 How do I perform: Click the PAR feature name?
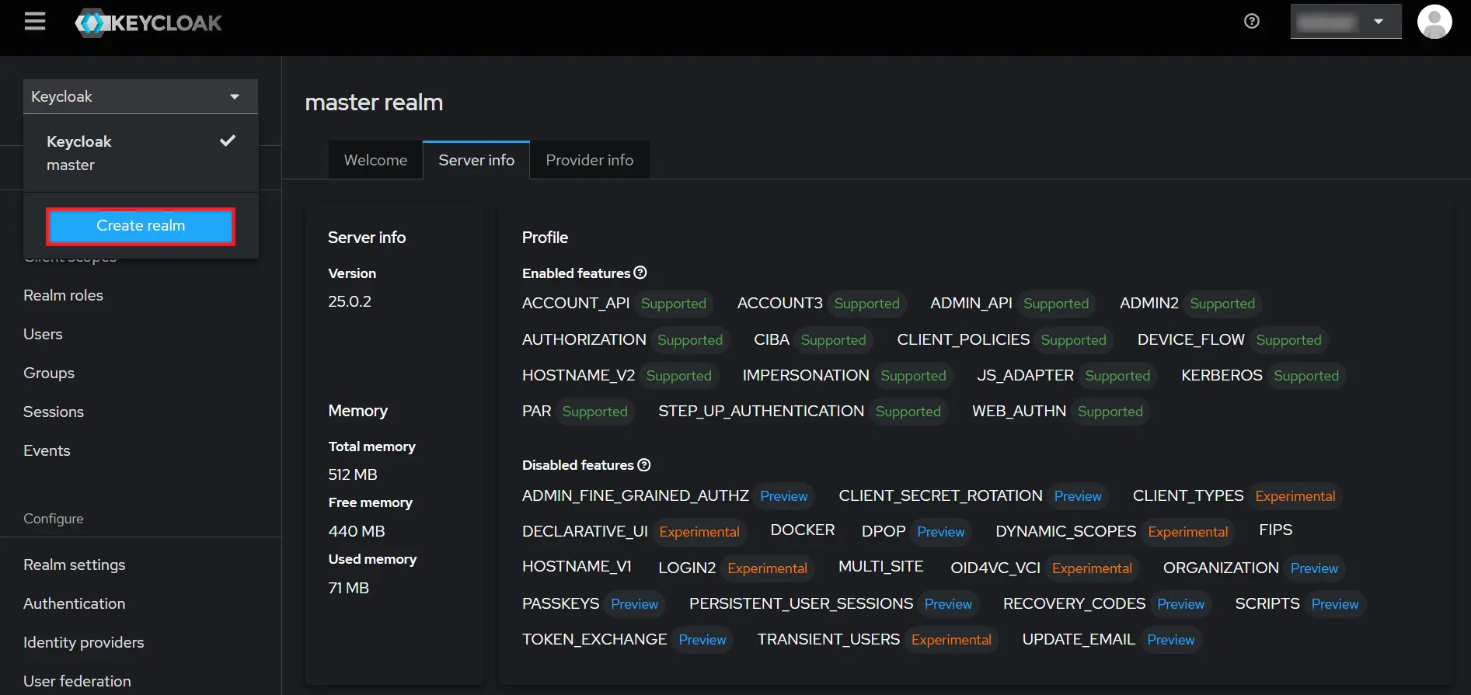pos(537,411)
